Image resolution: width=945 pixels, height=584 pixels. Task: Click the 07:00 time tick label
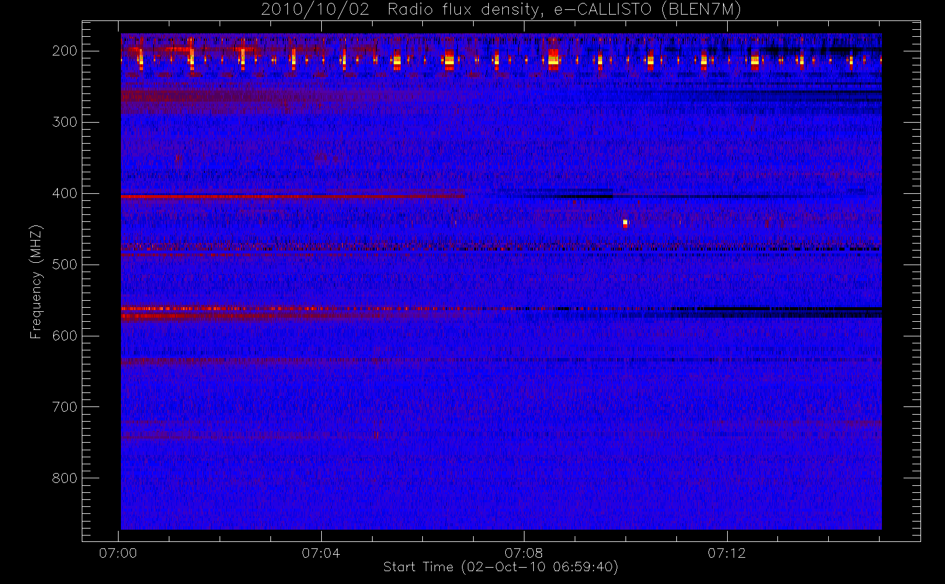click(118, 553)
